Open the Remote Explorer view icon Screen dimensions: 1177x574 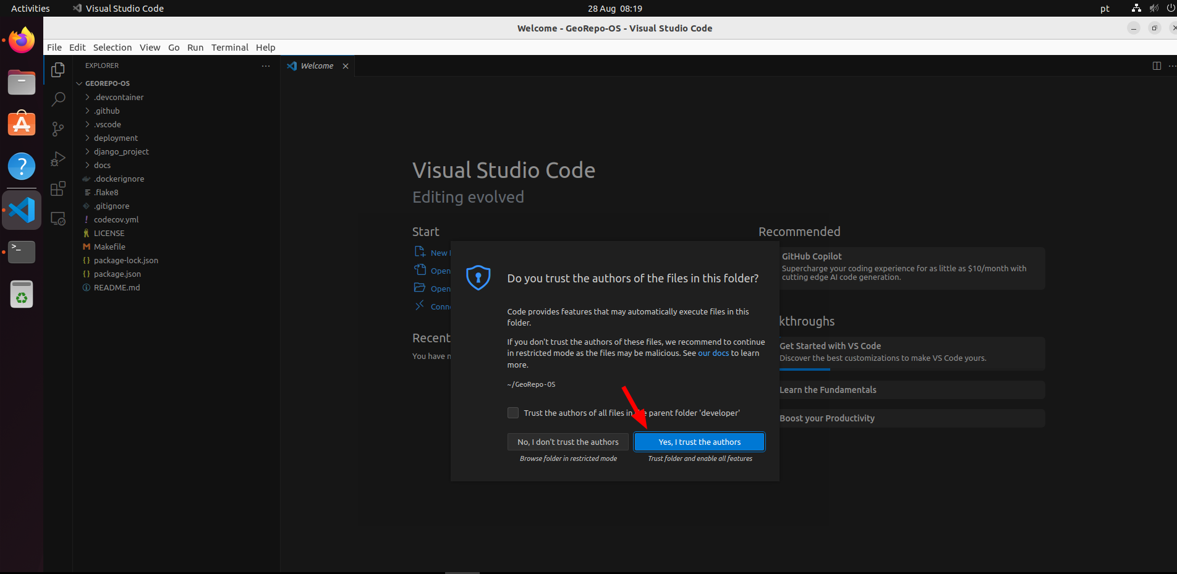point(58,219)
